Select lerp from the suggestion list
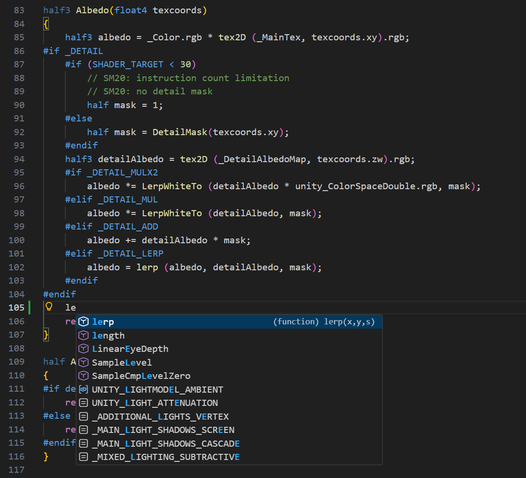The image size is (526, 478). 103,322
